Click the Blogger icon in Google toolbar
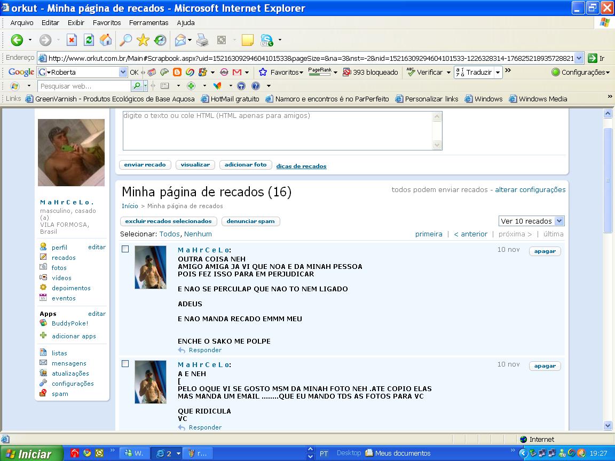 point(177,72)
